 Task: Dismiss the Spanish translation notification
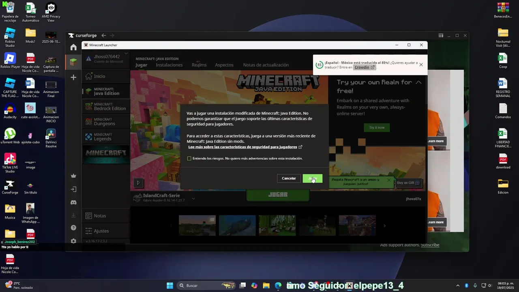(421, 65)
